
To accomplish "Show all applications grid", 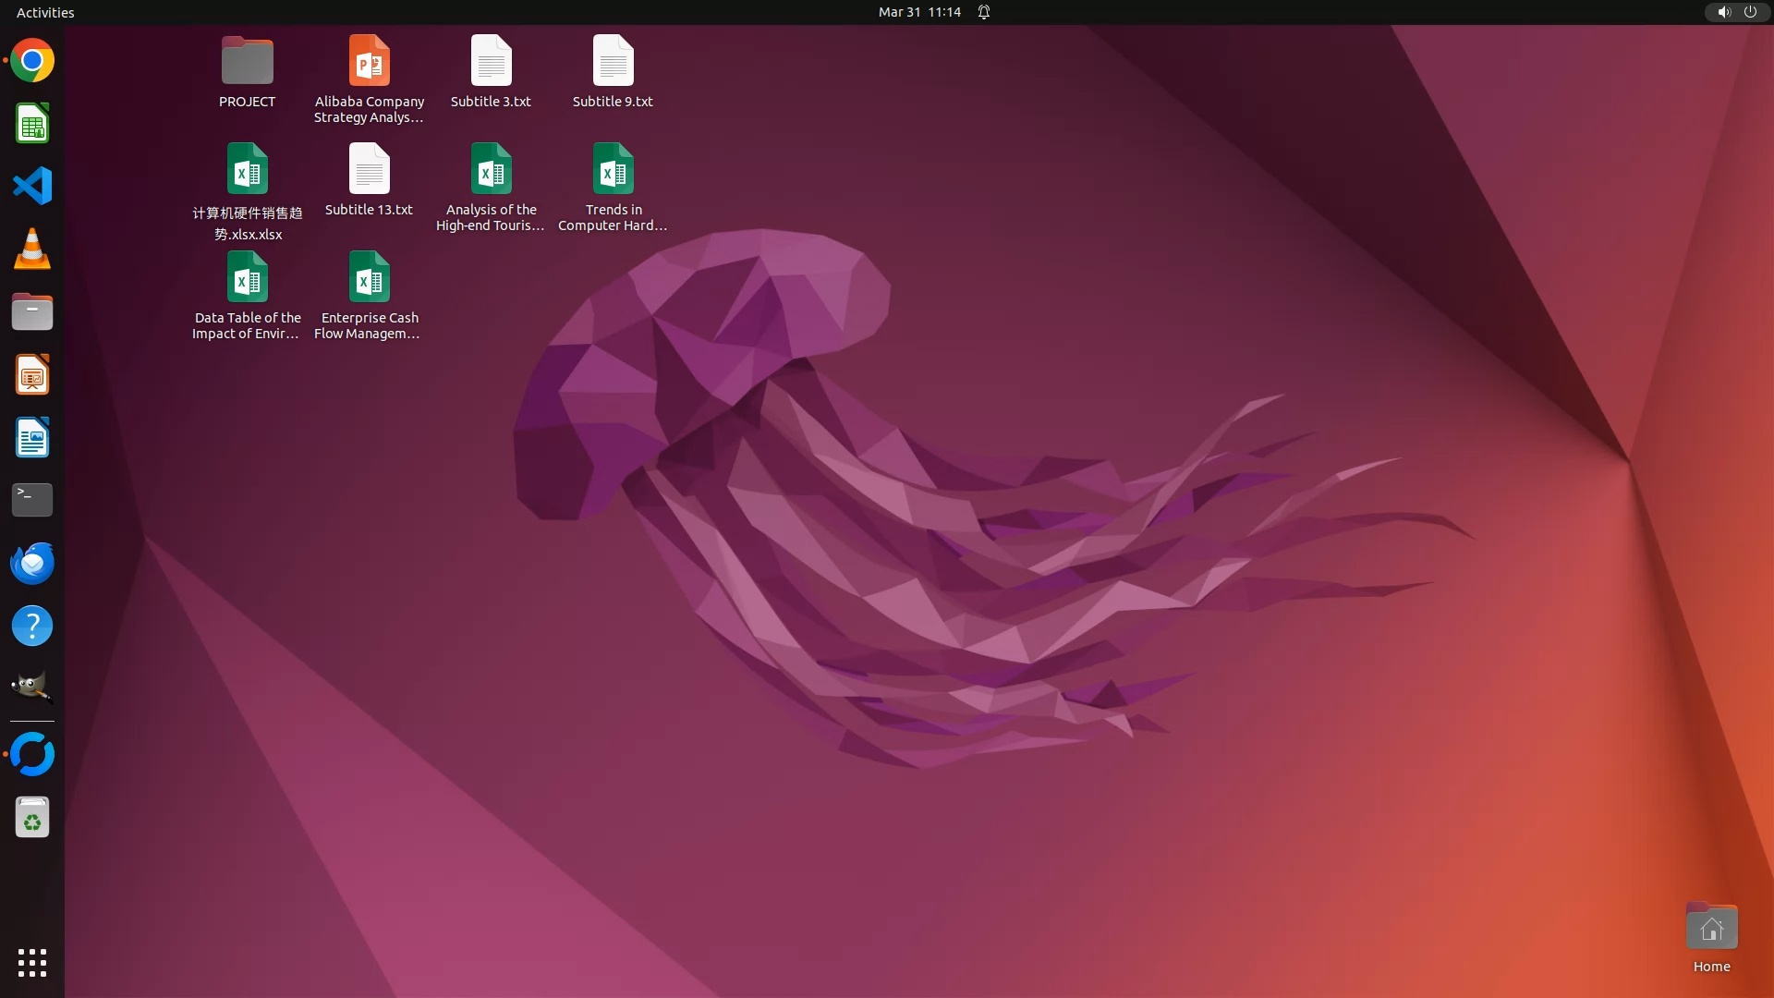I will point(32,962).
